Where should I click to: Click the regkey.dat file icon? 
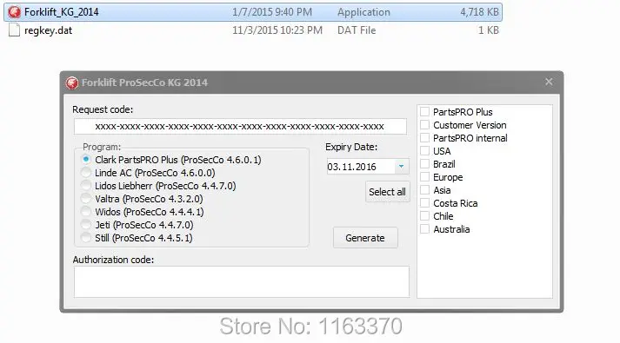pyautogui.click(x=14, y=30)
